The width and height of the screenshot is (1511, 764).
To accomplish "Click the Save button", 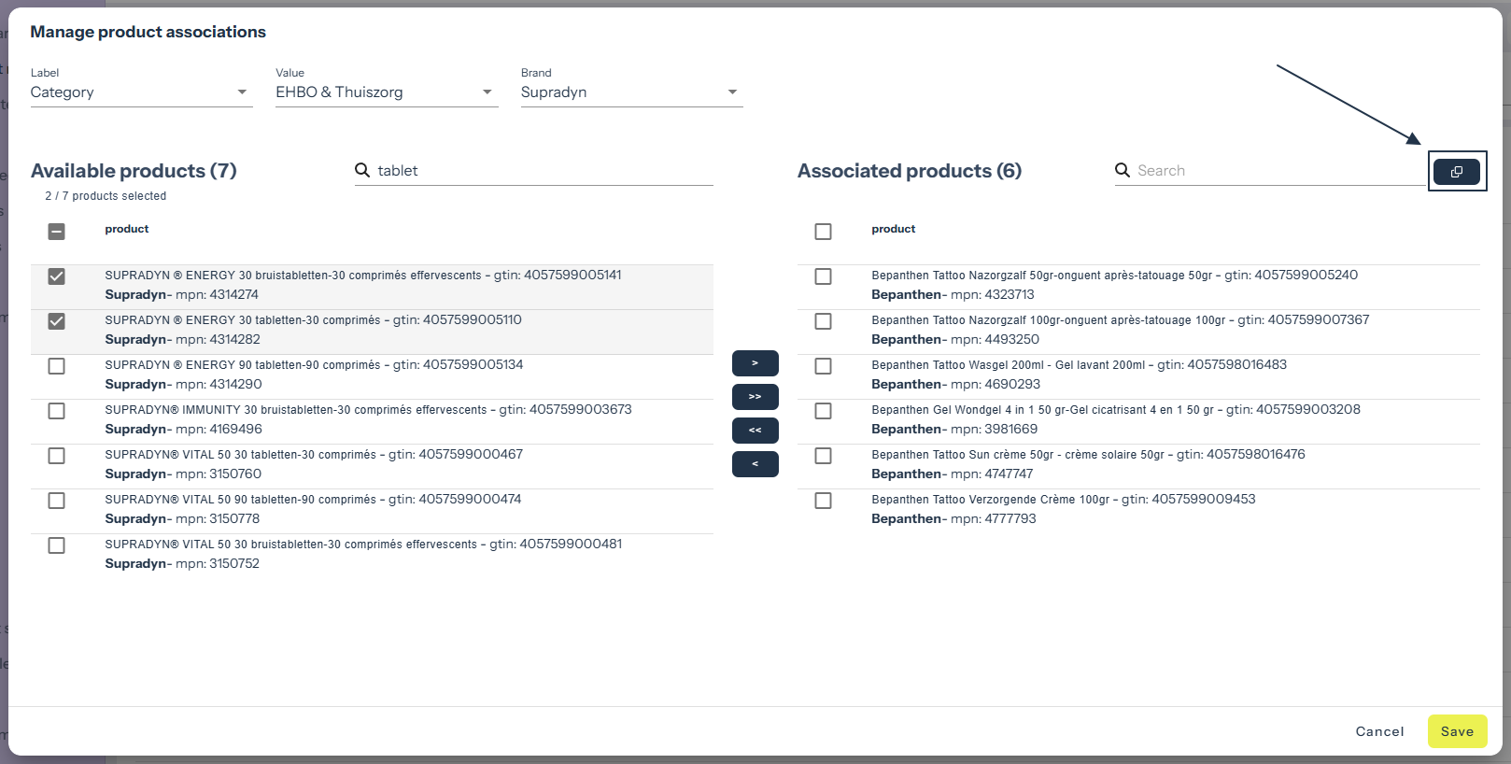I will (1457, 731).
